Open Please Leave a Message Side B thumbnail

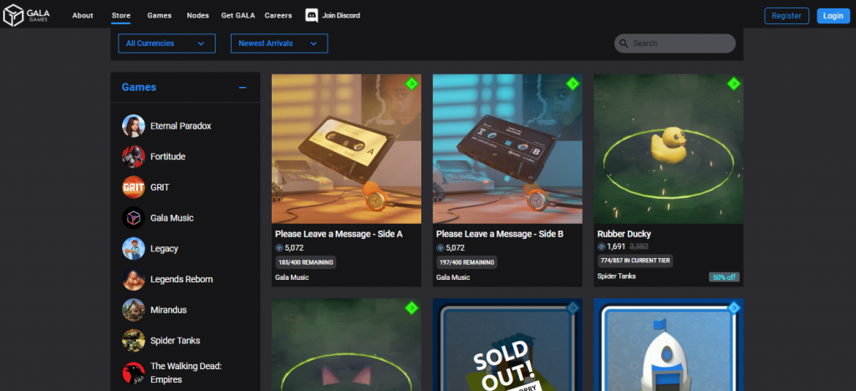coord(507,149)
